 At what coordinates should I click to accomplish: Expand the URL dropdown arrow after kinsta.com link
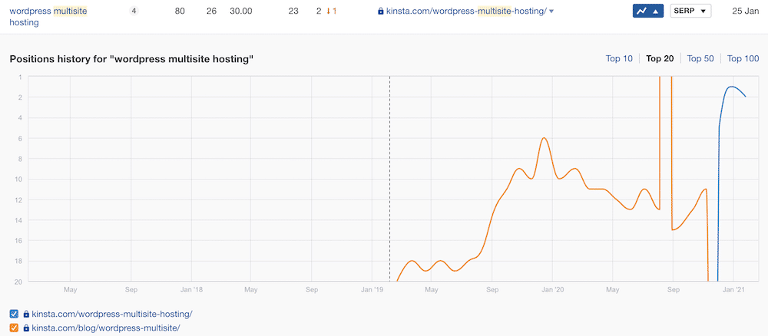coord(551,12)
